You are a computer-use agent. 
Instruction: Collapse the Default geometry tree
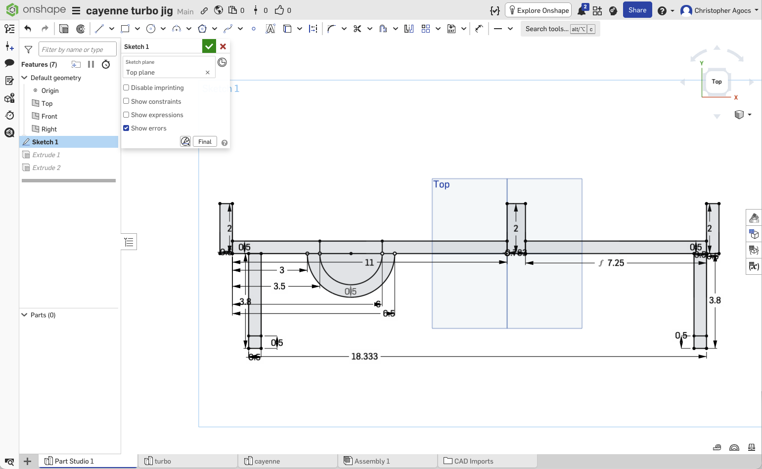(24, 78)
